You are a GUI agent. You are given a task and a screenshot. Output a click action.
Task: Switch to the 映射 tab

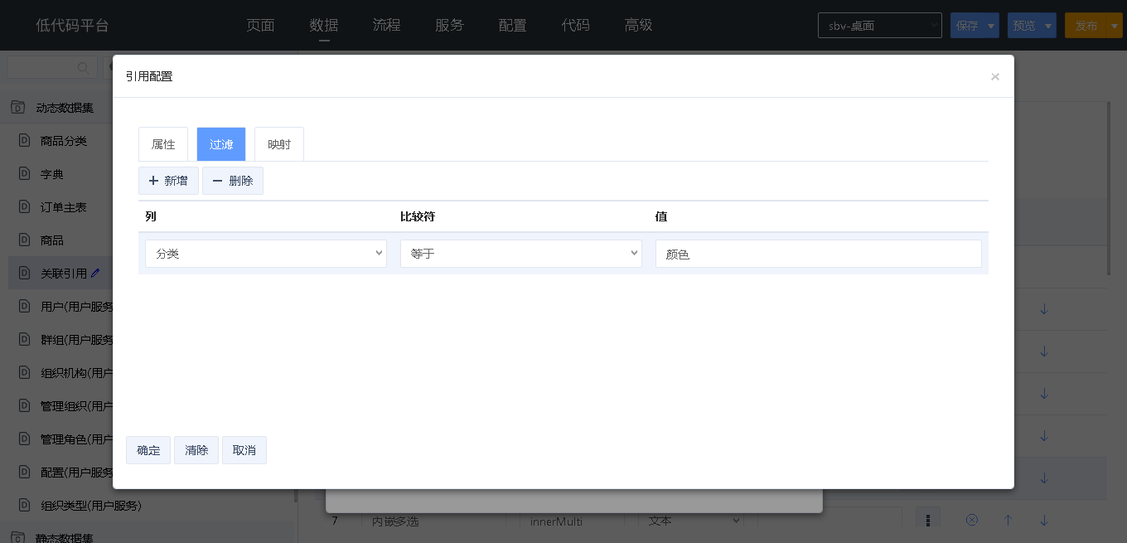tap(279, 144)
